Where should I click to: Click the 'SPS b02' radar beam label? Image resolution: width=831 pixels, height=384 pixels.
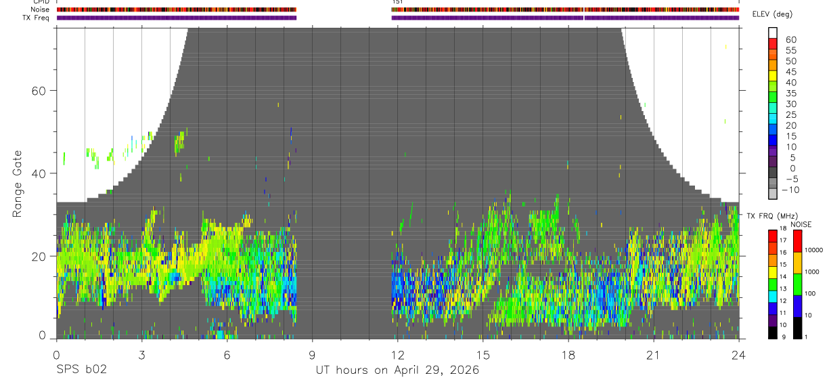tap(81, 370)
